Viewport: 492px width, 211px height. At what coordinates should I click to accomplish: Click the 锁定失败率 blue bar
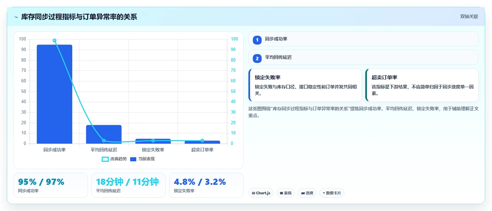pos(153,141)
